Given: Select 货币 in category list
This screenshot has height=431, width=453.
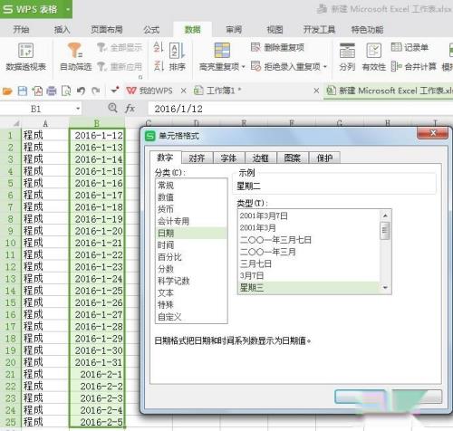Looking at the screenshot, I should [x=191, y=209].
